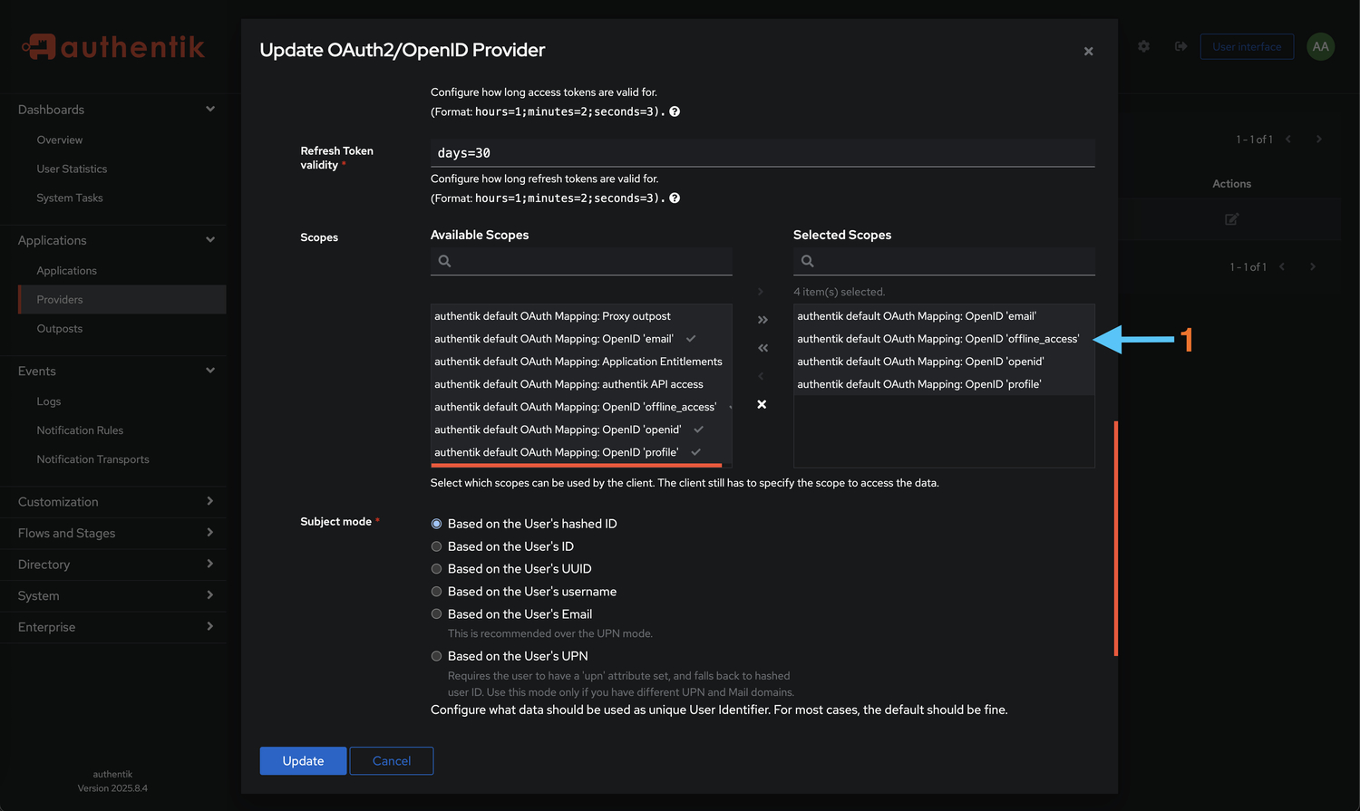Screen dimensions: 1360x811
Task: Open the Outposts sidebar item
Action: pyautogui.click(x=59, y=328)
